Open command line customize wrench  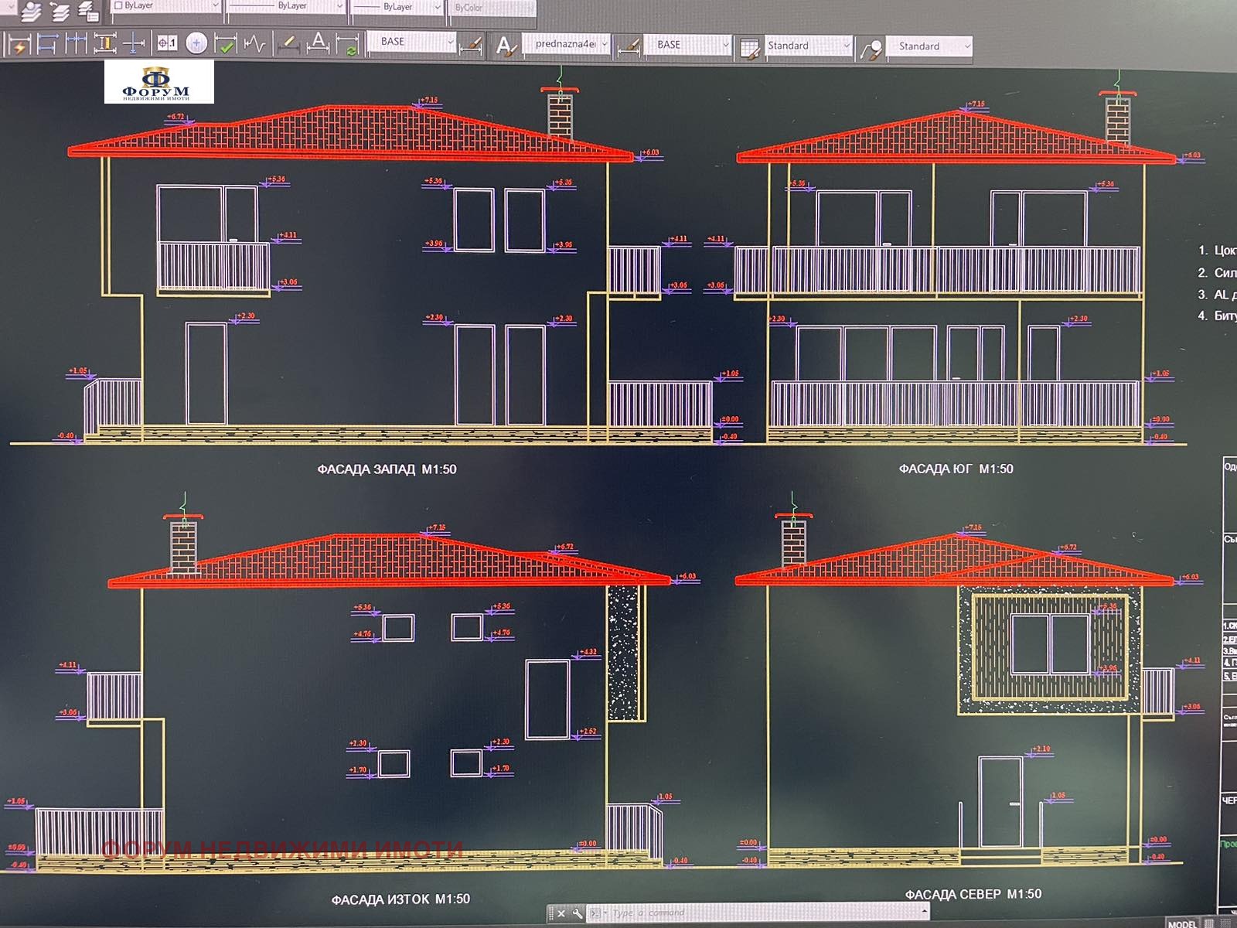(x=577, y=913)
